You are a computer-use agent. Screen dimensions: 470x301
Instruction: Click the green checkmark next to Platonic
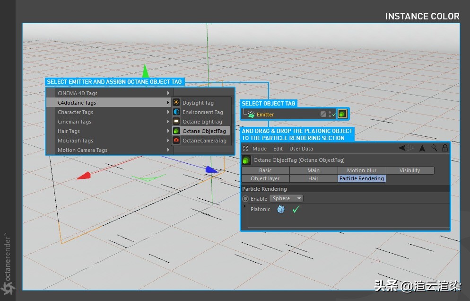(x=296, y=209)
